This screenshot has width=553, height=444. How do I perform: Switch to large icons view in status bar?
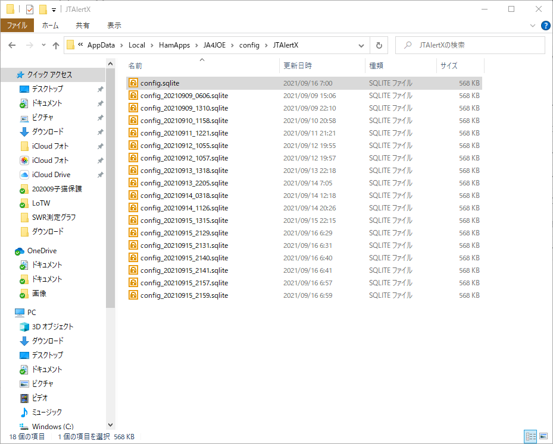[543, 437]
